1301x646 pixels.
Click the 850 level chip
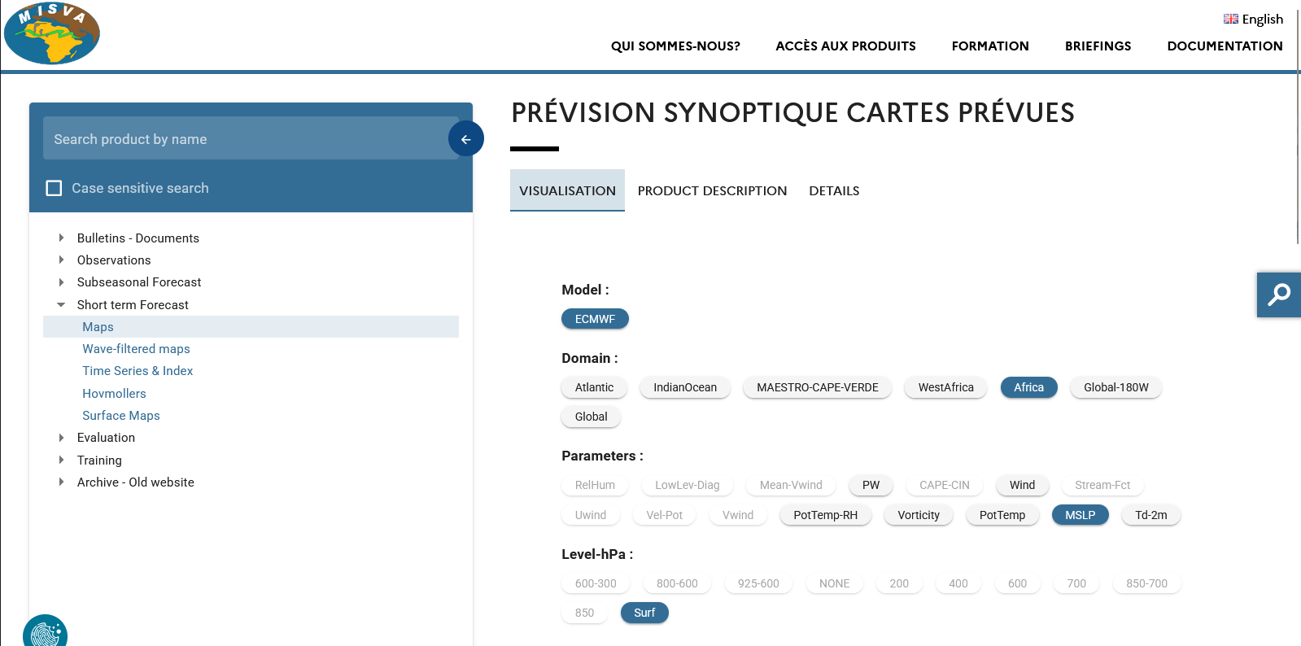click(x=584, y=613)
